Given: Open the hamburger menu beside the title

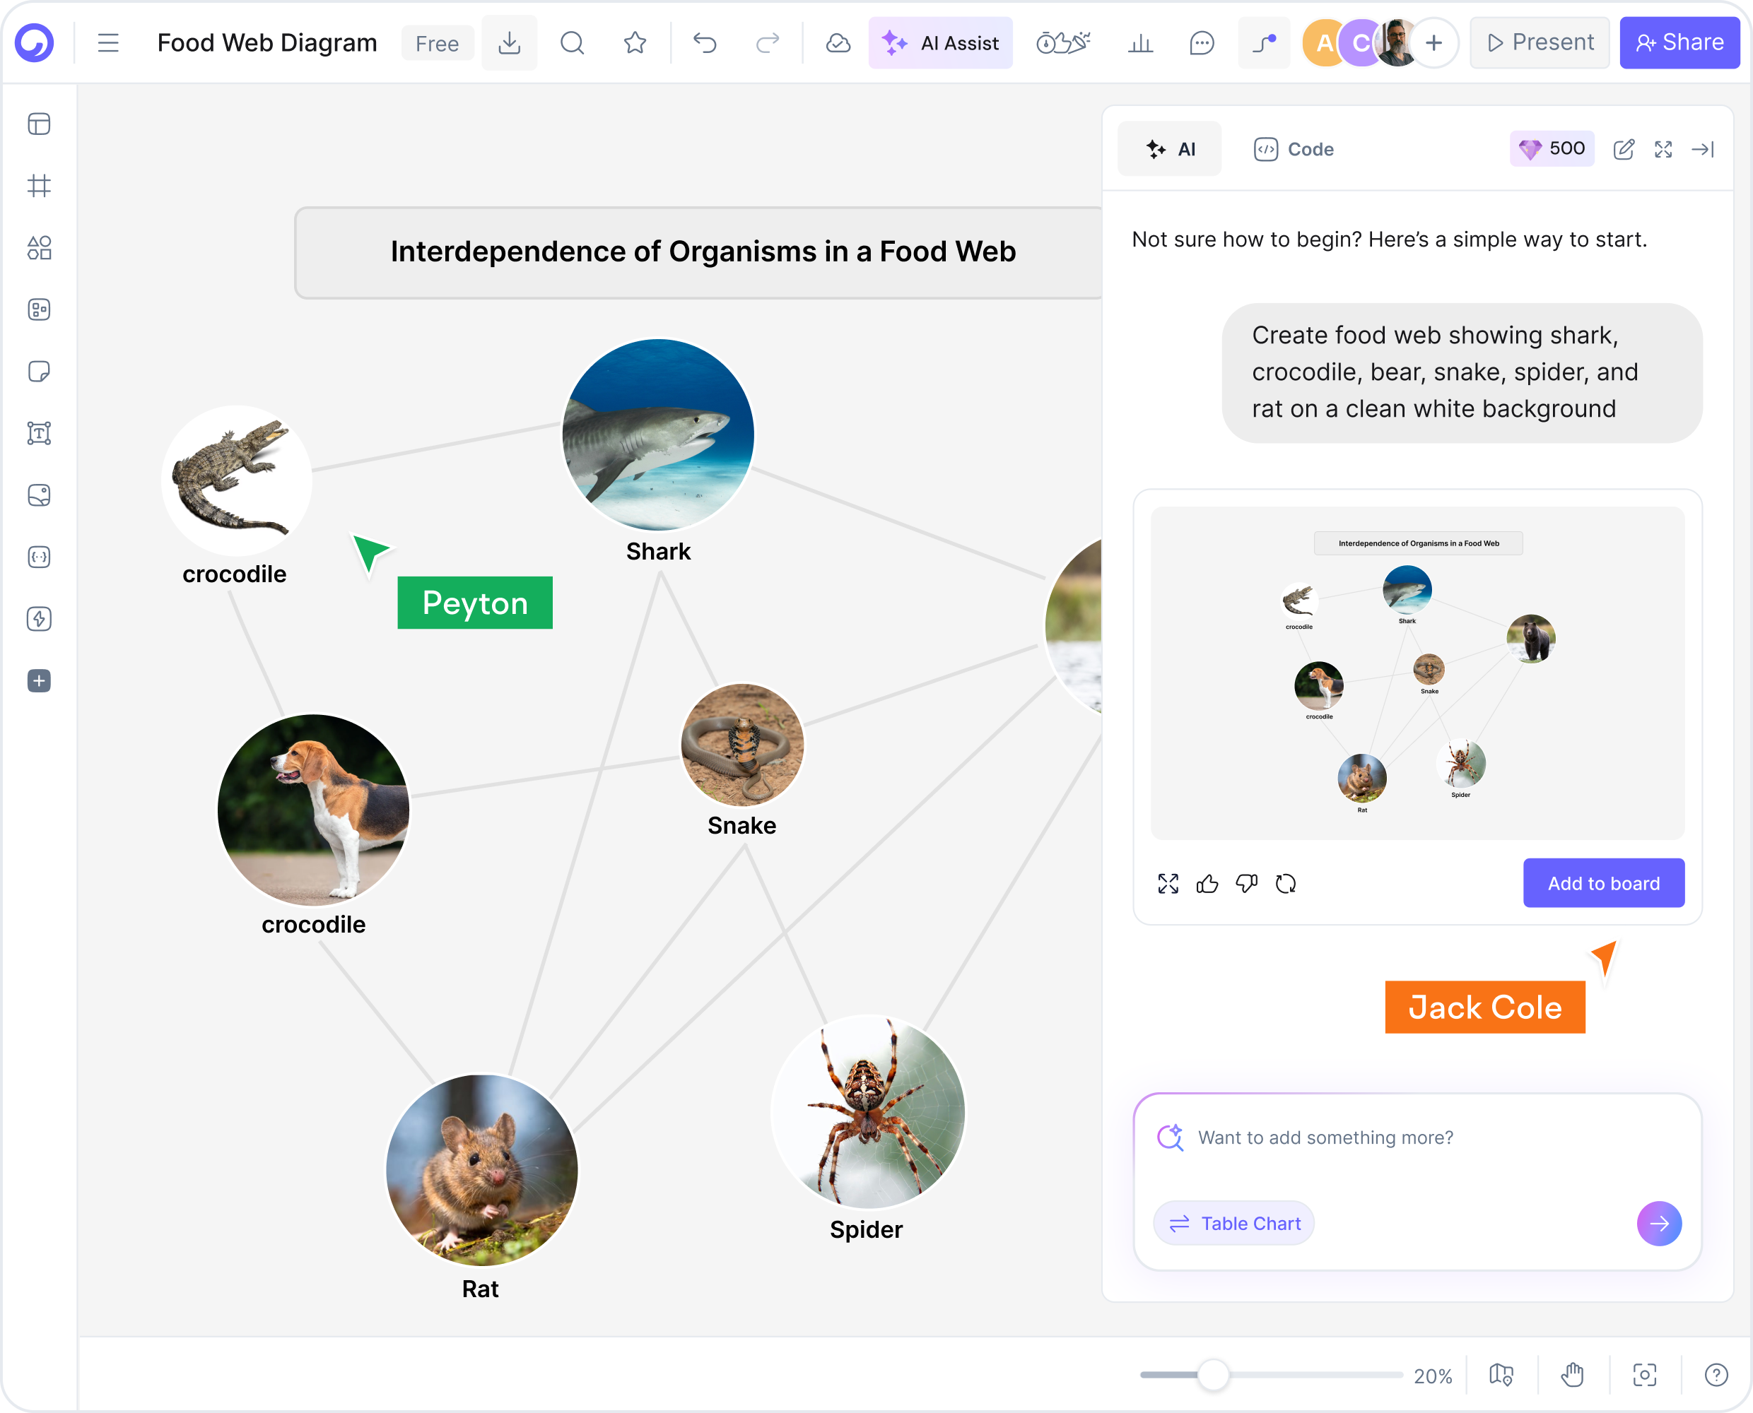Looking at the screenshot, I should (x=108, y=42).
